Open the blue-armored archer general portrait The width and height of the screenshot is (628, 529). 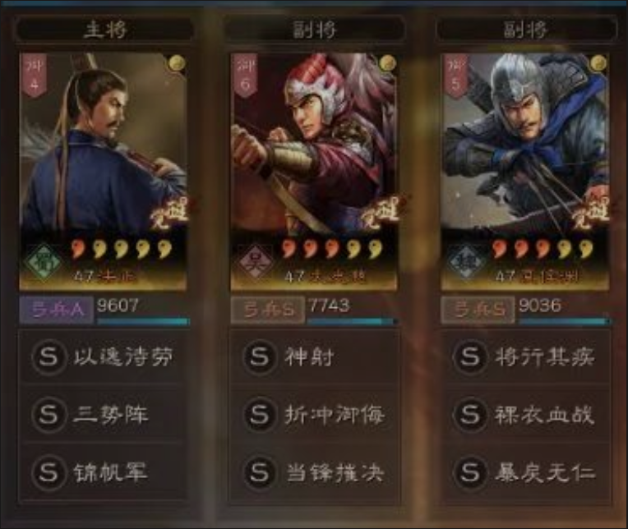click(x=525, y=172)
